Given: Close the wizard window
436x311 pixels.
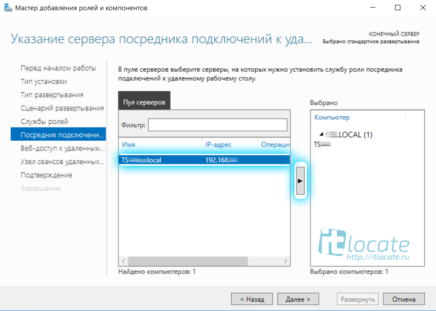Looking at the screenshot, I should coord(423,8).
